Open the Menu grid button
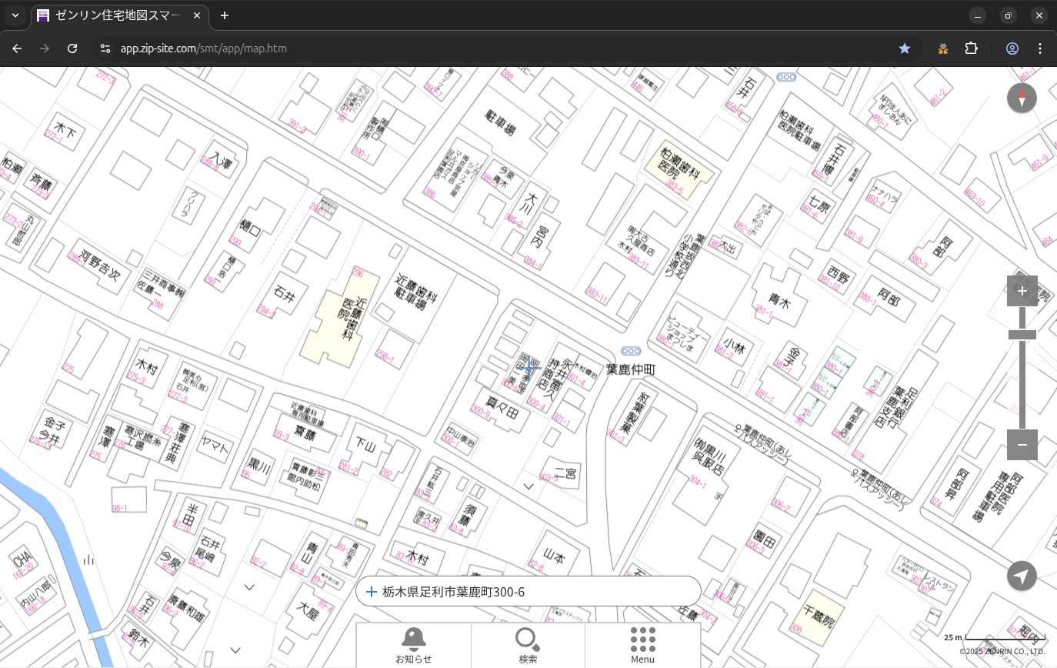The height and width of the screenshot is (668, 1057). click(x=642, y=645)
